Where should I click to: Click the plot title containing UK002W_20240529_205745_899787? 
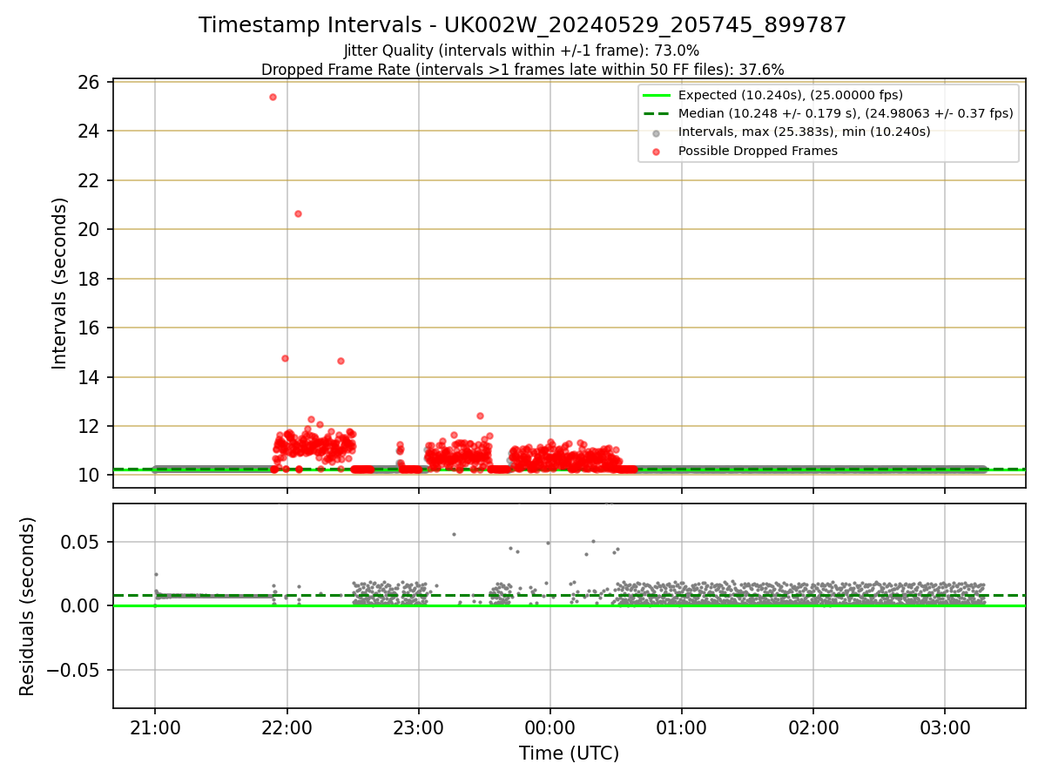[522, 25]
